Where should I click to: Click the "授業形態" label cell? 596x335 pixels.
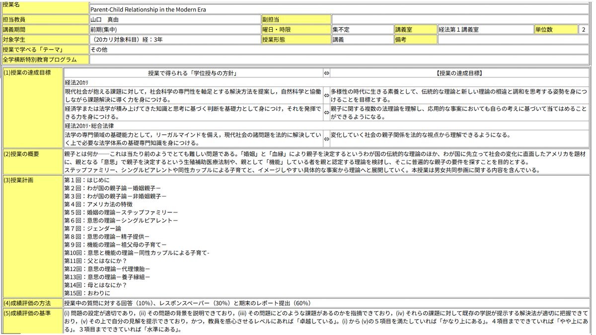(x=296, y=39)
